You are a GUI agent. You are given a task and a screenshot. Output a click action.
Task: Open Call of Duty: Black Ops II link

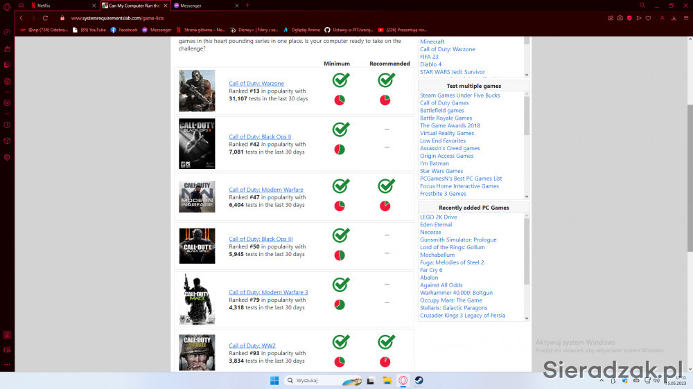point(260,137)
